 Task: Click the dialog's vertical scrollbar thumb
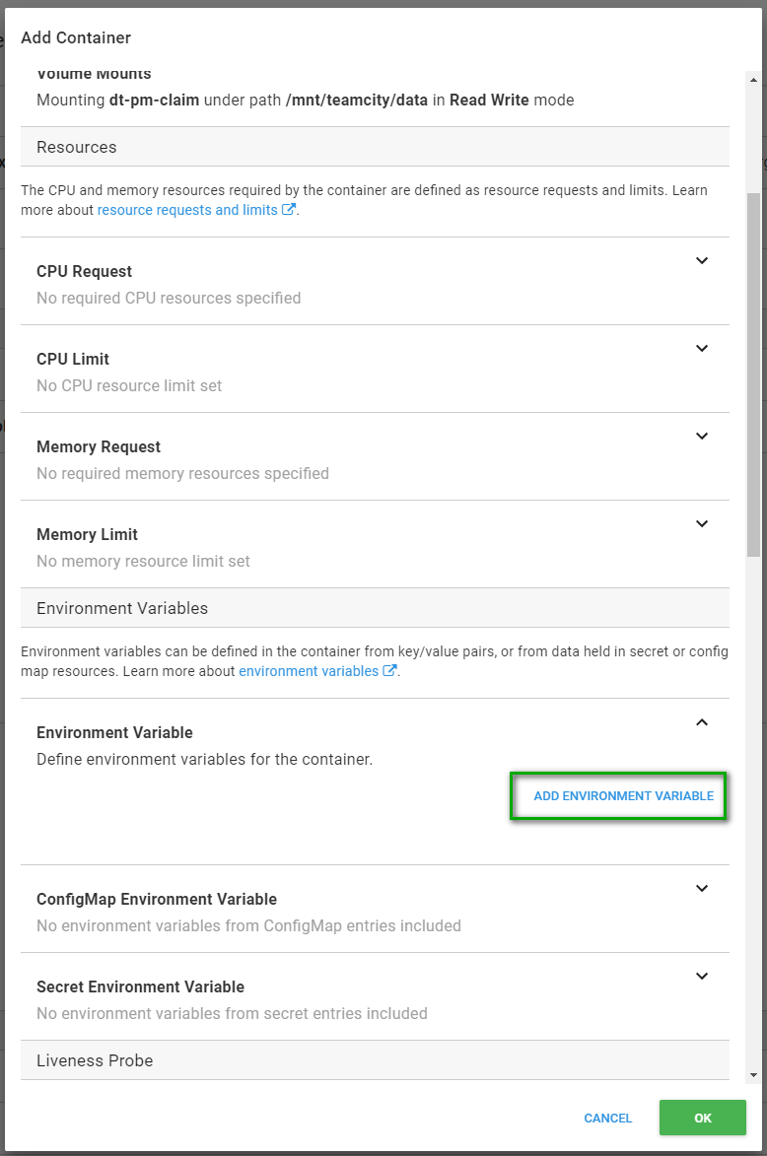[x=753, y=374]
